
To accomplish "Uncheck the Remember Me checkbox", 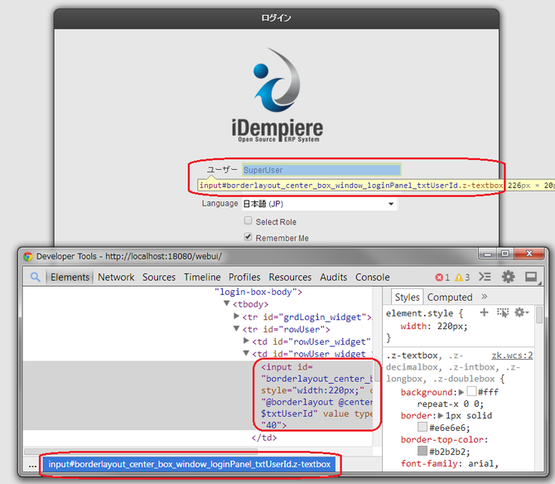I will tap(248, 237).
